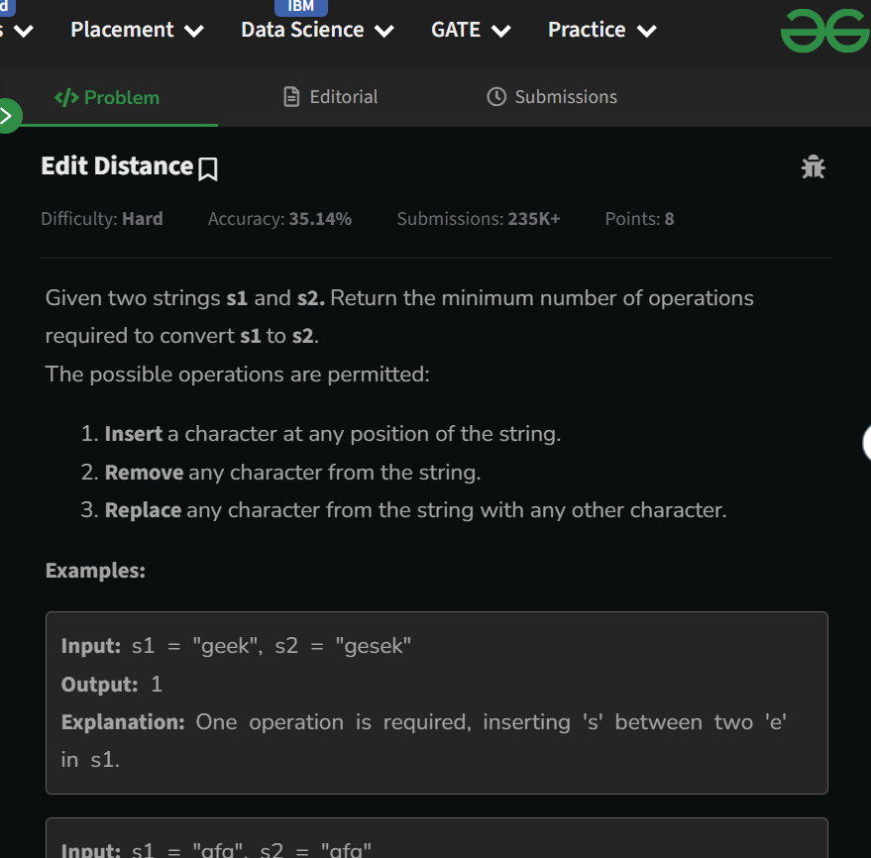Open the Data Science dropdown menu
Viewport: 871px width, 858px height.
(317, 30)
